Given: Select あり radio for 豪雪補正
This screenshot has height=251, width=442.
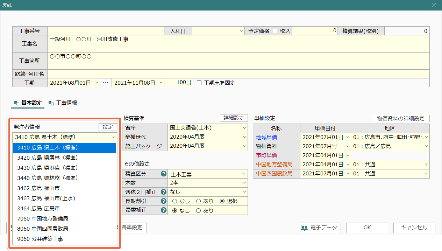Looking at the screenshot, I should tap(198, 211).
